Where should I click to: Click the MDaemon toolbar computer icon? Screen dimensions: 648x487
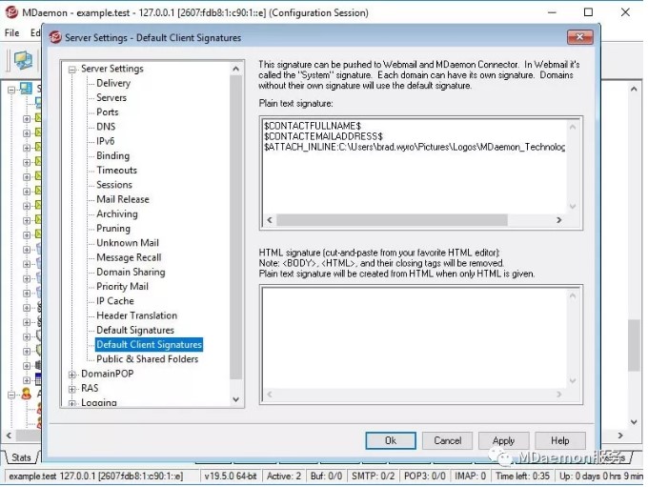(23, 60)
